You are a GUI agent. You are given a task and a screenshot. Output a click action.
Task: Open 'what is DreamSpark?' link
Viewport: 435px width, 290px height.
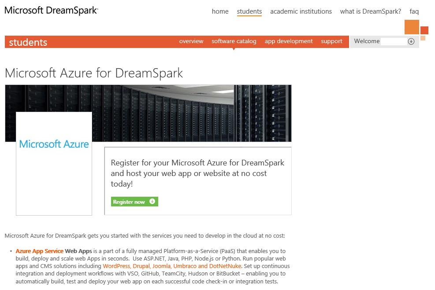(370, 11)
